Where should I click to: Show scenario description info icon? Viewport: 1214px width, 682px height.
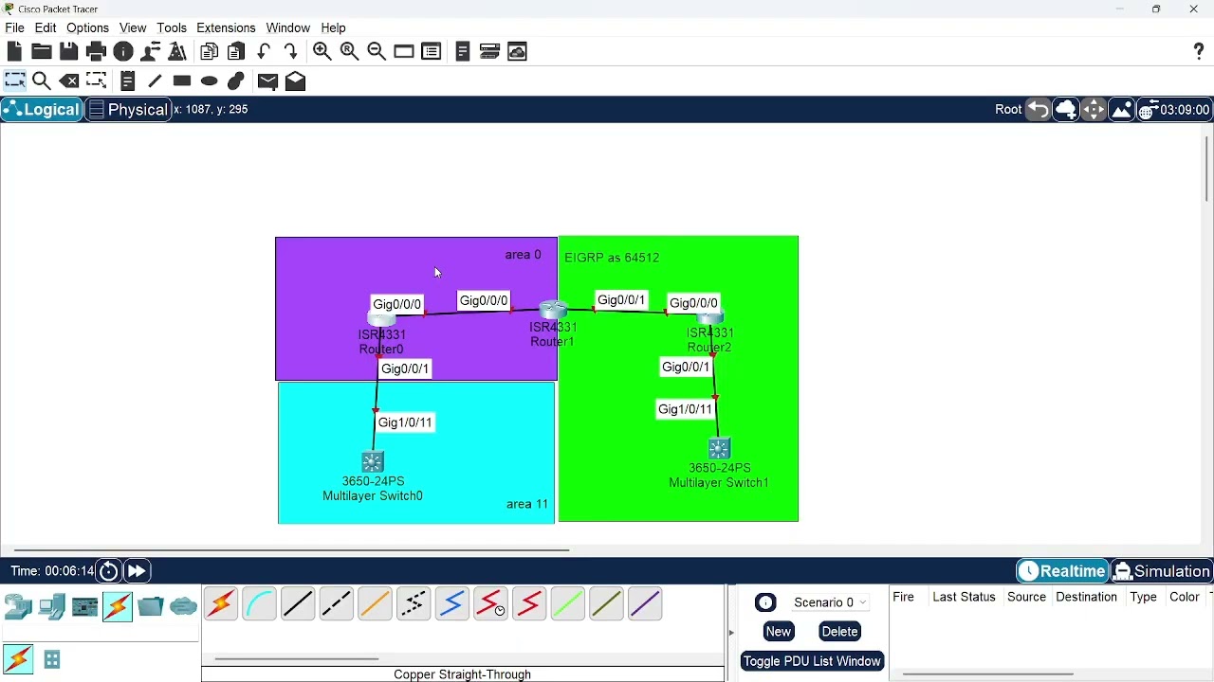click(x=765, y=602)
